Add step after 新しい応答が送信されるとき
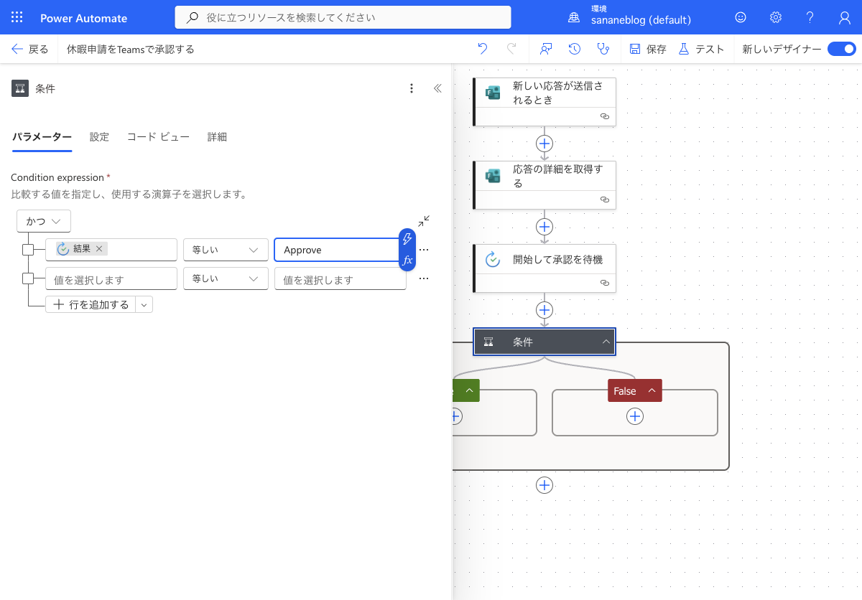 (x=544, y=143)
